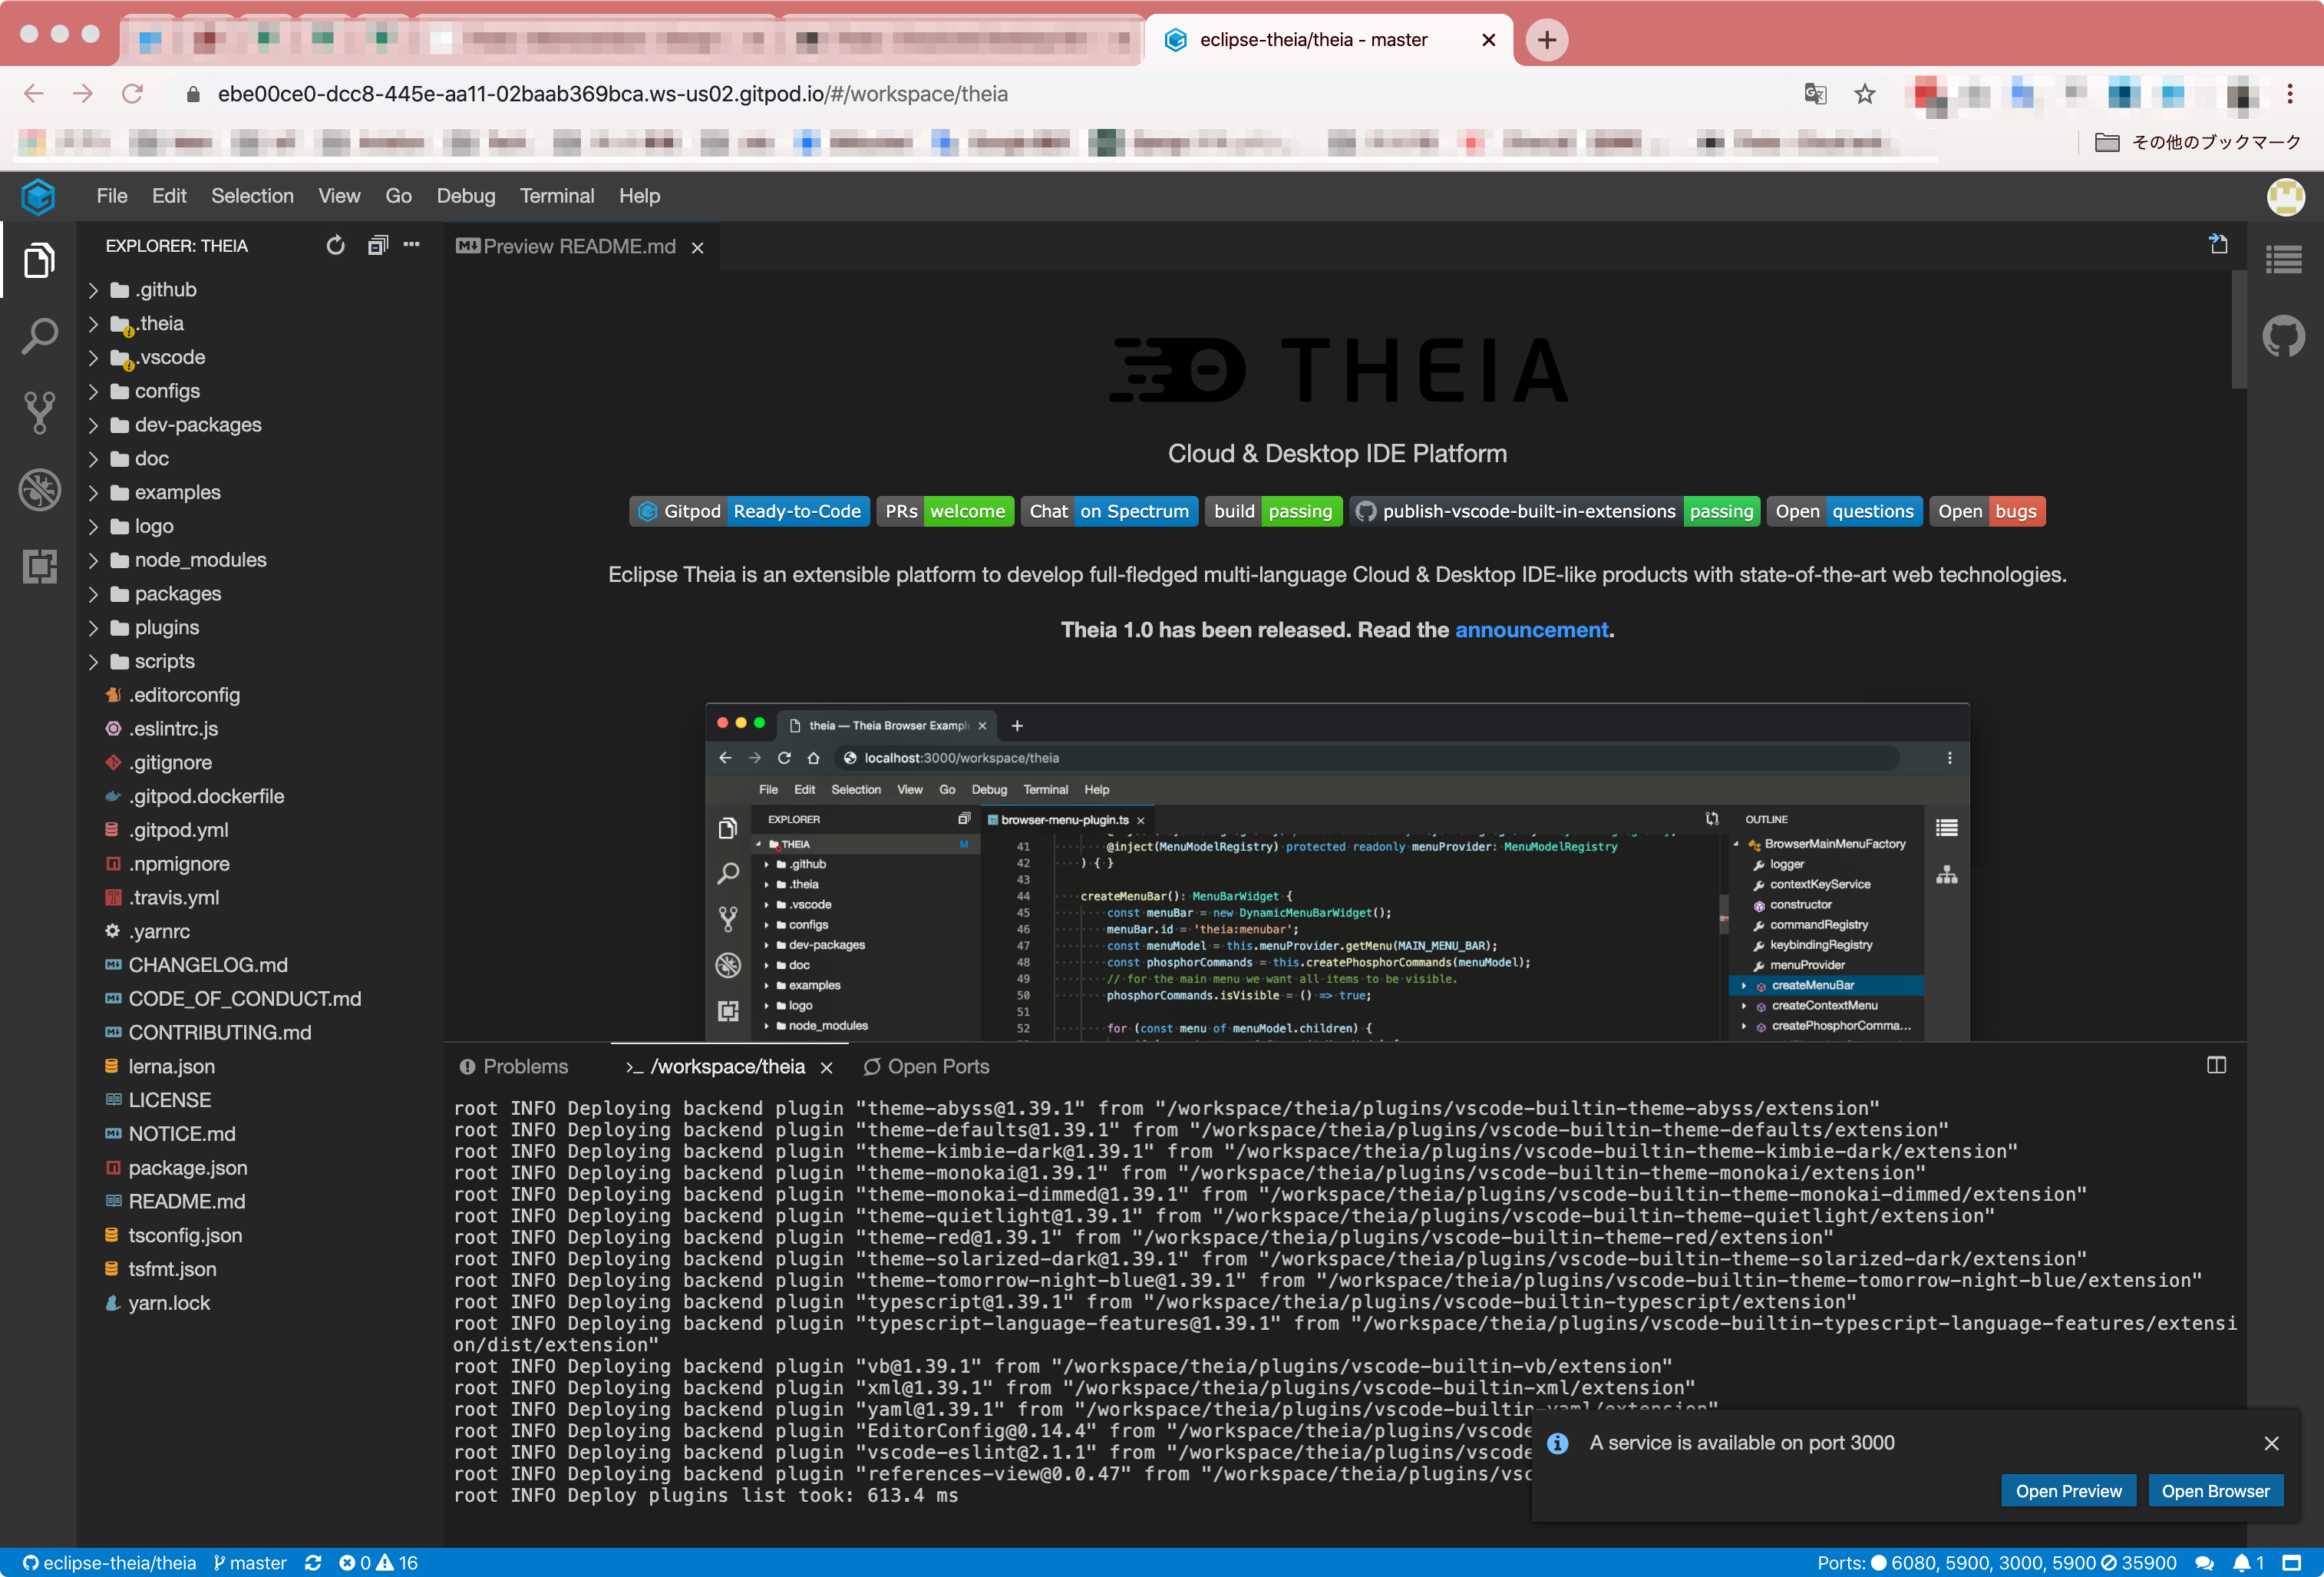Close the Preview README.md tab

(x=698, y=247)
